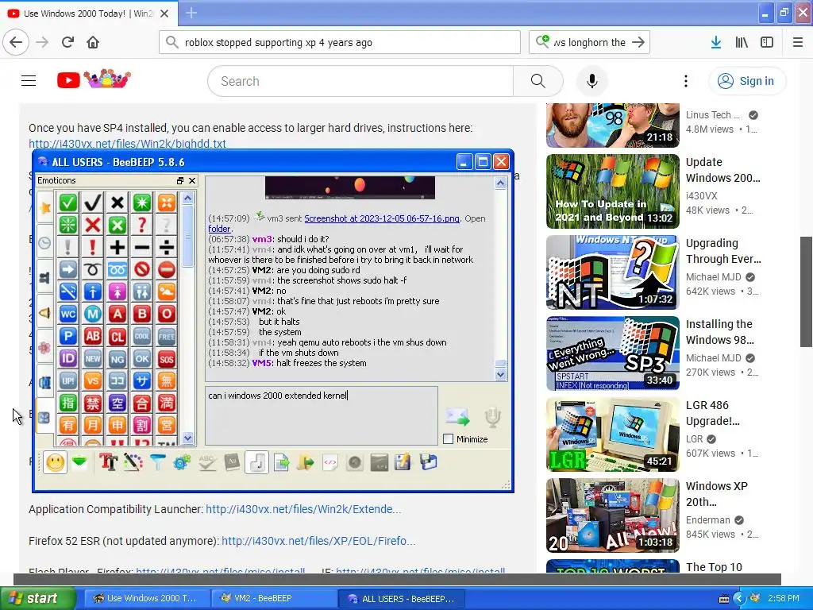
Task: Enable the Minimize checkbox
Action: click(449, 438)
